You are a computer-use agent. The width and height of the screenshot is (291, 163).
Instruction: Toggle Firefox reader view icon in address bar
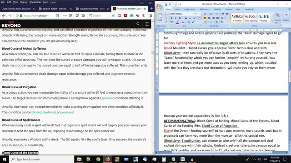coord(57,16)
